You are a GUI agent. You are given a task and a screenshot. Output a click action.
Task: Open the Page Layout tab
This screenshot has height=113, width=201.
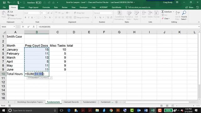[x=33, y=7]
